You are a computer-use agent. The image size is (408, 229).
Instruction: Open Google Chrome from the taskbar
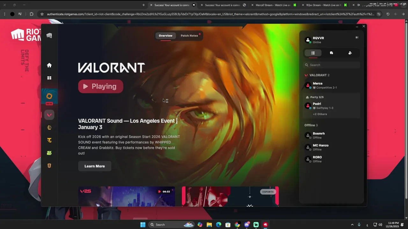tap(237, 225)
